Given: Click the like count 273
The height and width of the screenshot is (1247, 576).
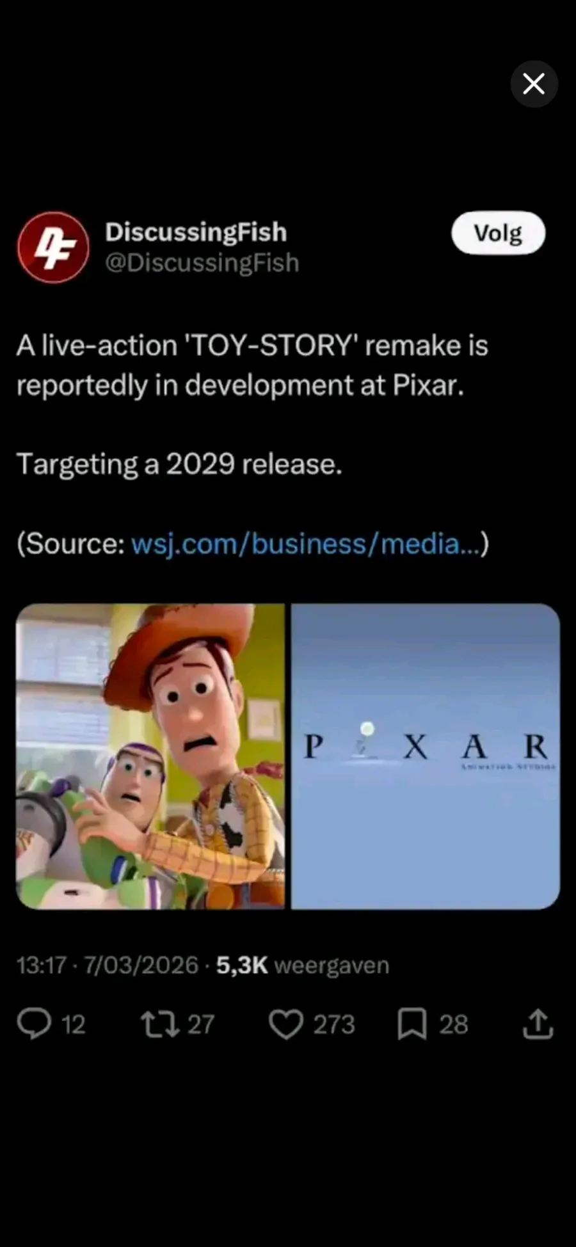Looking at the screenshot, I should tap(333, 1025).
